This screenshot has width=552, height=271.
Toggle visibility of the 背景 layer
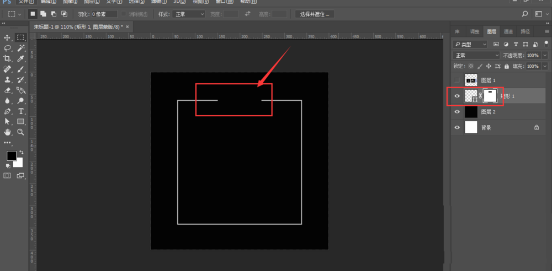(457, 127)
